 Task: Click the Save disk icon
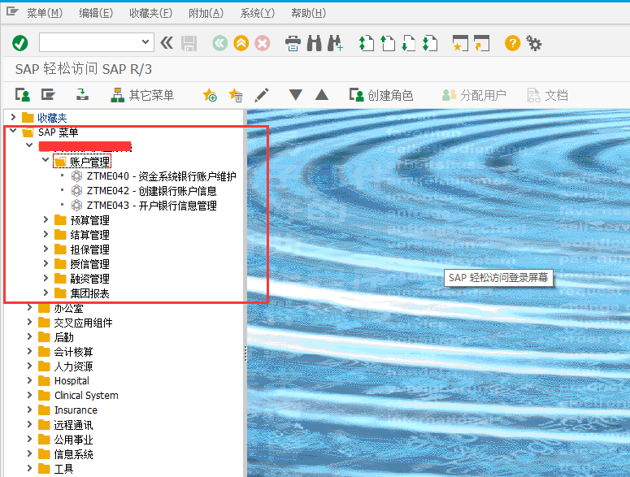189,43
